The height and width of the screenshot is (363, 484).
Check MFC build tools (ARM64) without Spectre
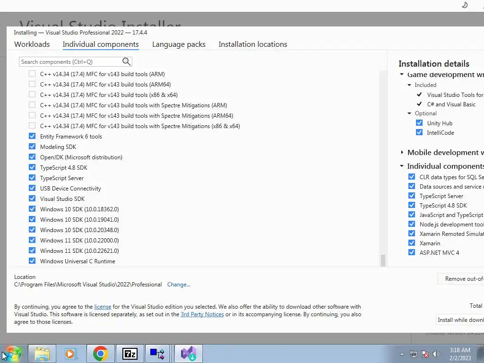(32, 84)
